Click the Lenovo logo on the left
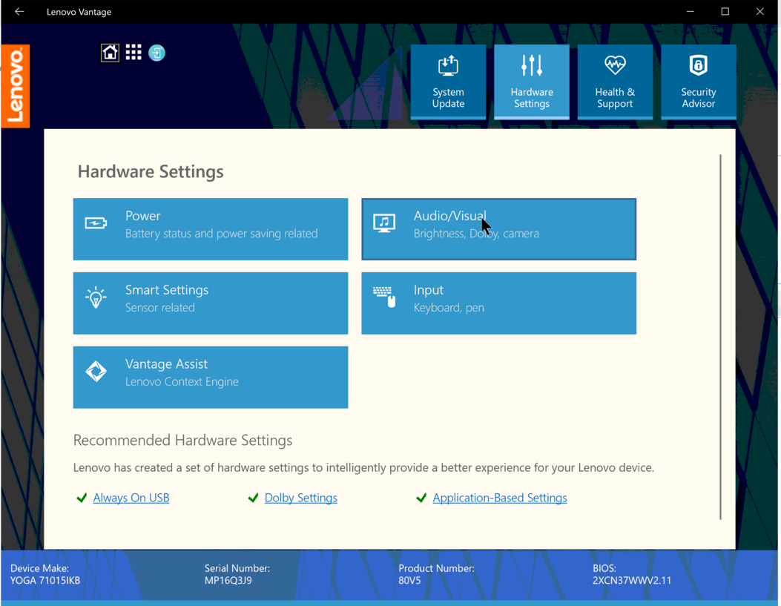This screenshot has height=606, width=781. click(16, 86)
